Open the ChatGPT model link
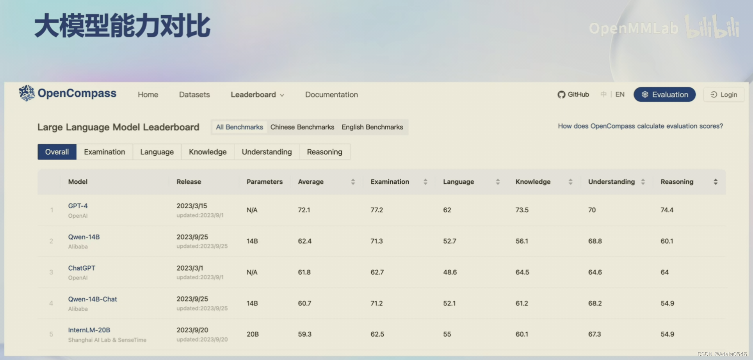Screen dimensions: 753x360 tap(82, 268)
